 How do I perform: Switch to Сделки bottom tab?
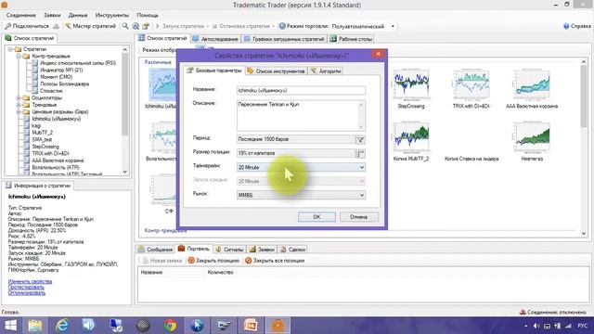(293, 250)
